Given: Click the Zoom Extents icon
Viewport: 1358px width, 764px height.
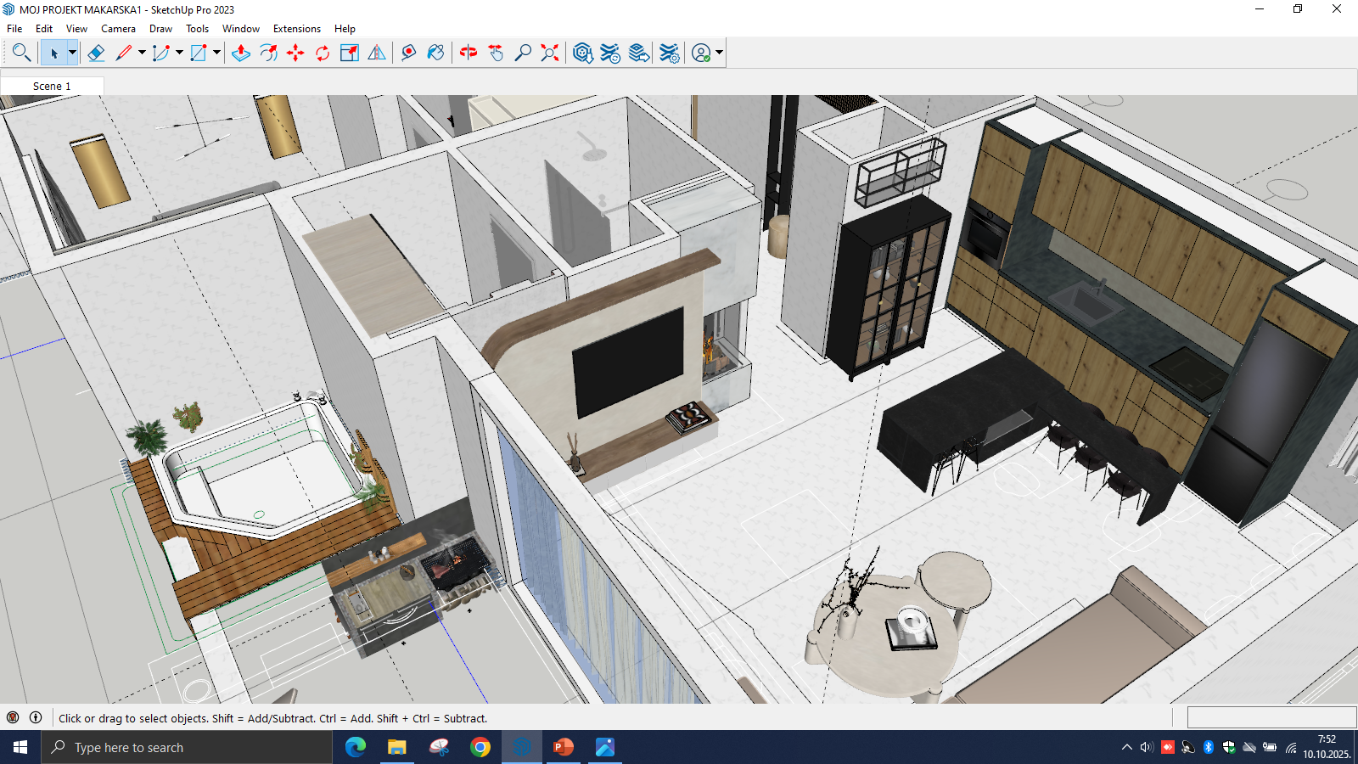Looking at the screenshot, I should pyautogui.click(x=550, y=53).
